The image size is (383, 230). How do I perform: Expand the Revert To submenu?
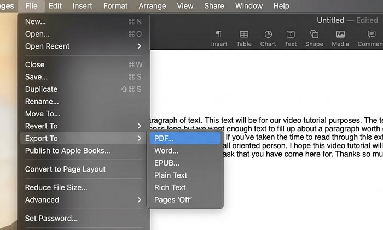tap(83, 126)
